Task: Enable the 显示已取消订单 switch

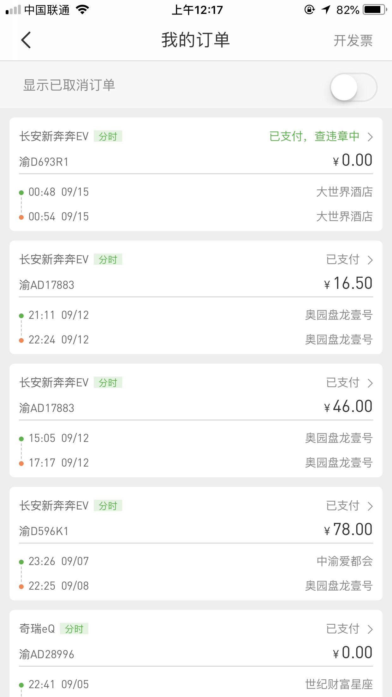Action: [x=353, y=87]
